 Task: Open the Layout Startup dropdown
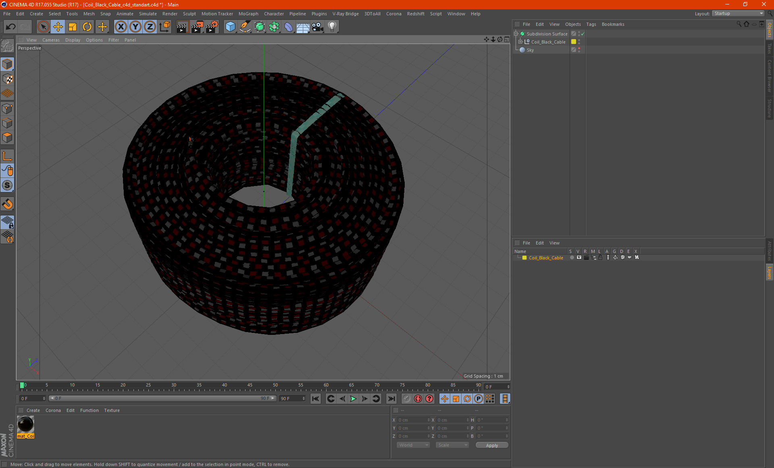point(738,13)
